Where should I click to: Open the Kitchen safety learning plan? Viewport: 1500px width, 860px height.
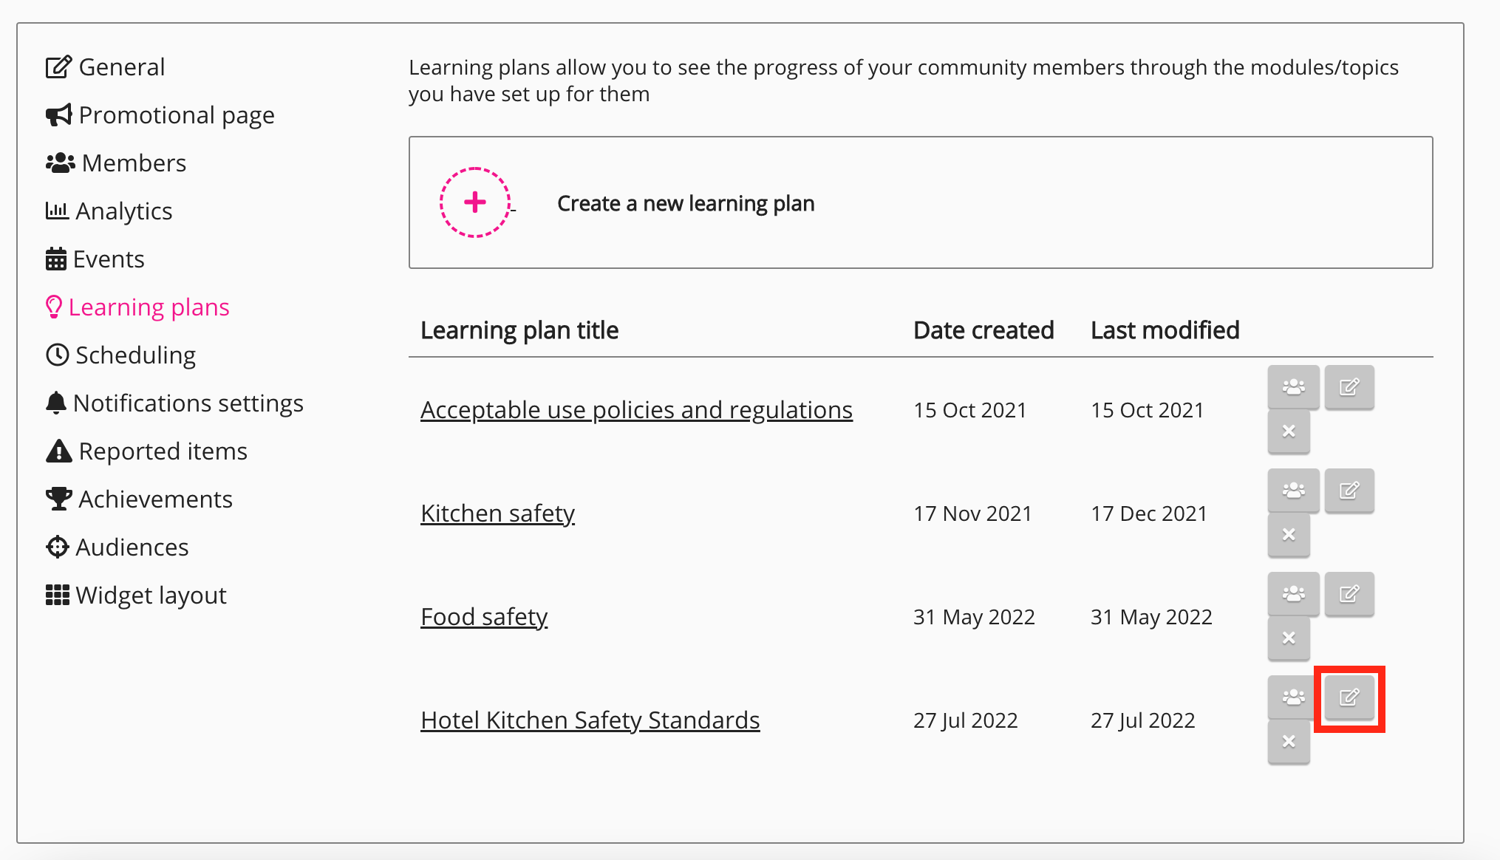pyautogui.click(x=497, y=513)
